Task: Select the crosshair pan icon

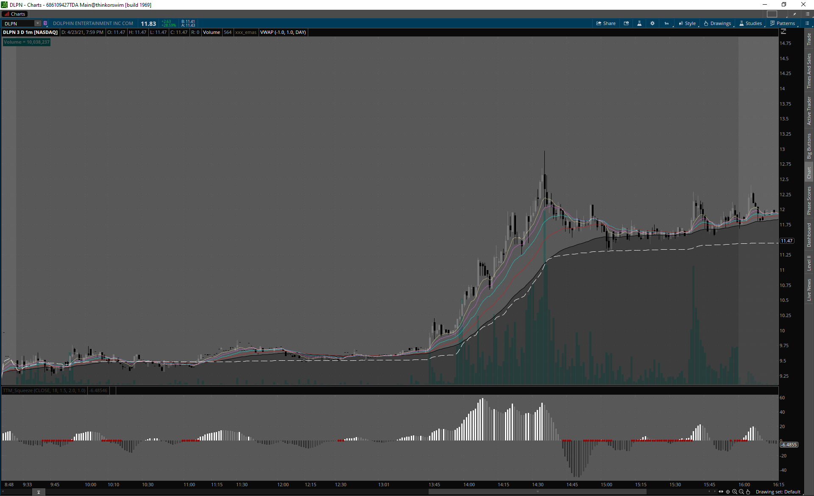Action: tap(728, 492)
